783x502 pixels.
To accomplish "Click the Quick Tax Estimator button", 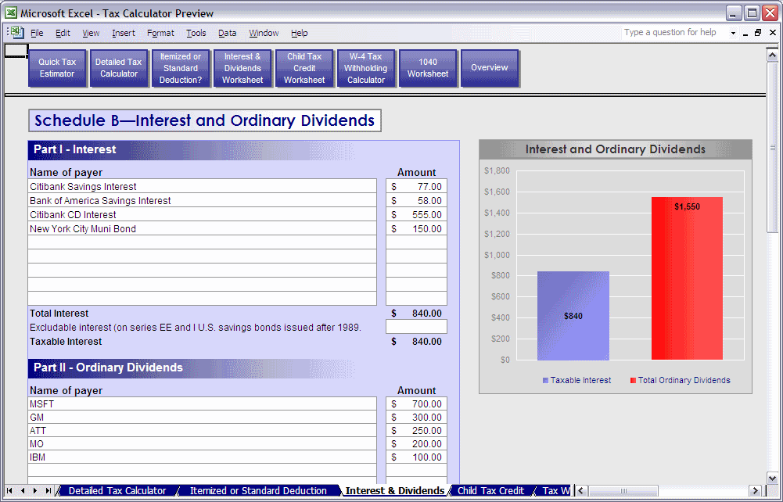I will coord(57,68).
